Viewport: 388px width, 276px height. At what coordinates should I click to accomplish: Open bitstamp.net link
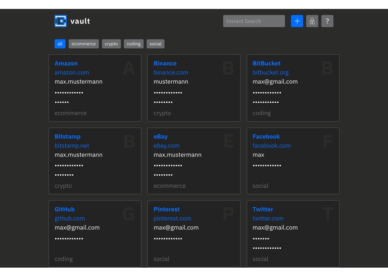72,146
